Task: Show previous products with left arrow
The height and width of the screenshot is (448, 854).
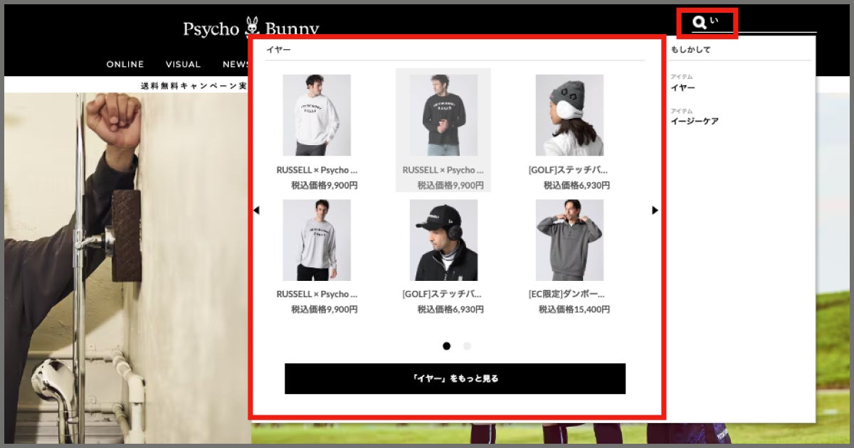Action: (x=256, y=210)
